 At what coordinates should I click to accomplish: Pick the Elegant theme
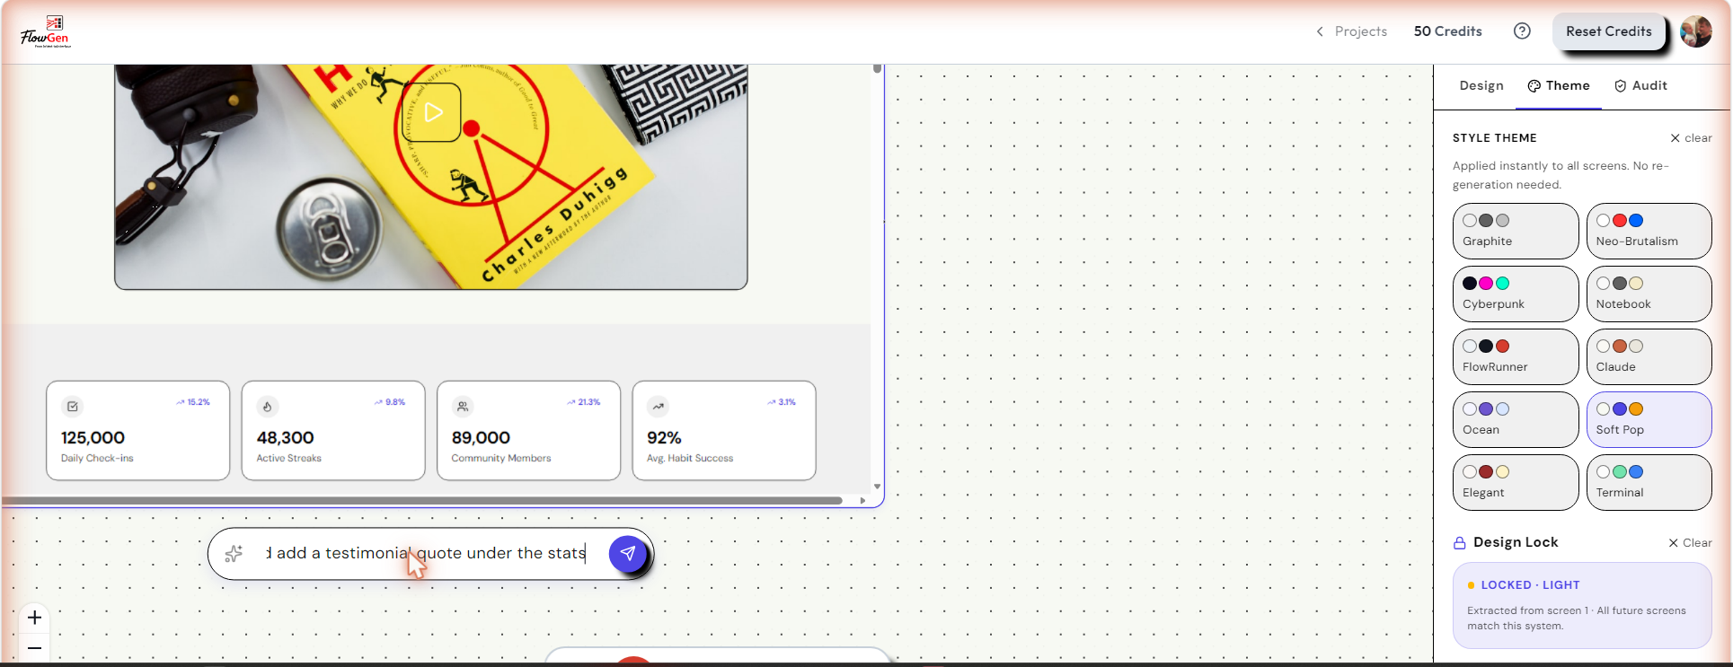click(1516, 483)
